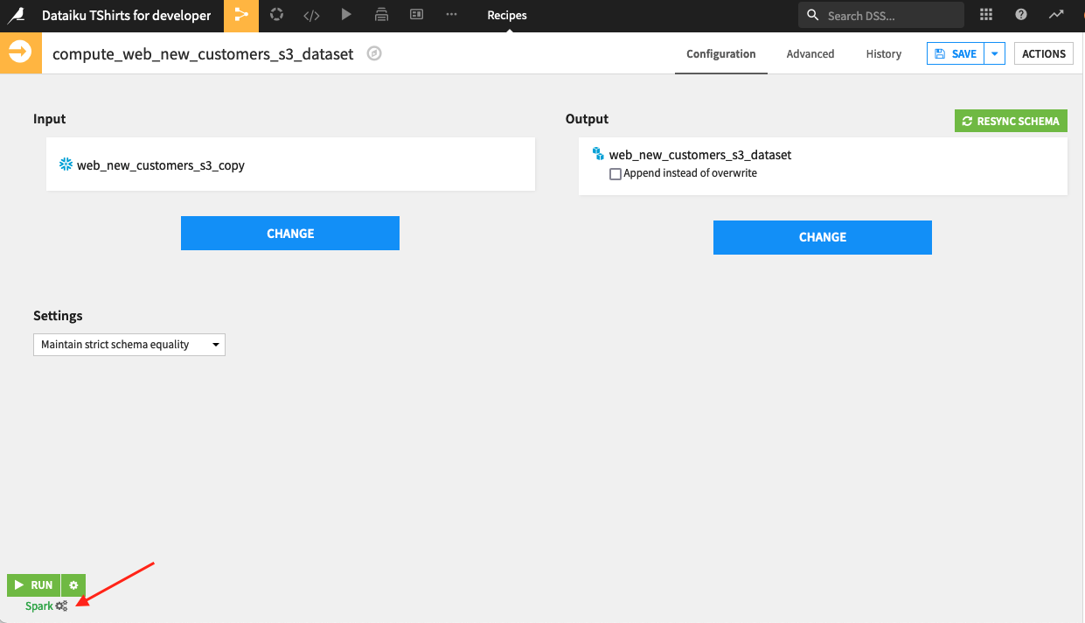Open the activity trend arrow icon

coord(1057,15)
